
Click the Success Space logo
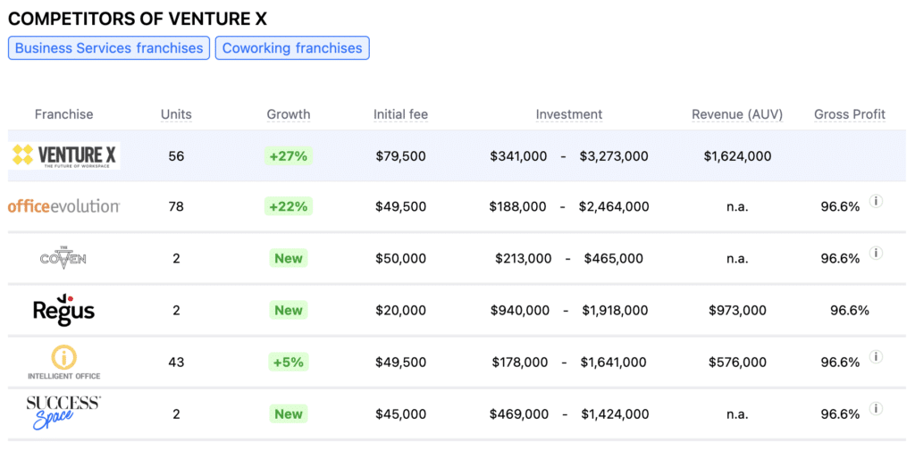click(x=63, y=413)
